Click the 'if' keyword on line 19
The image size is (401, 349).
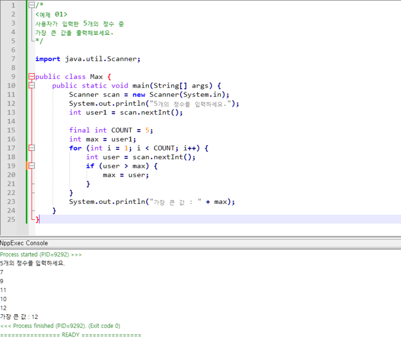pos(90,166)
